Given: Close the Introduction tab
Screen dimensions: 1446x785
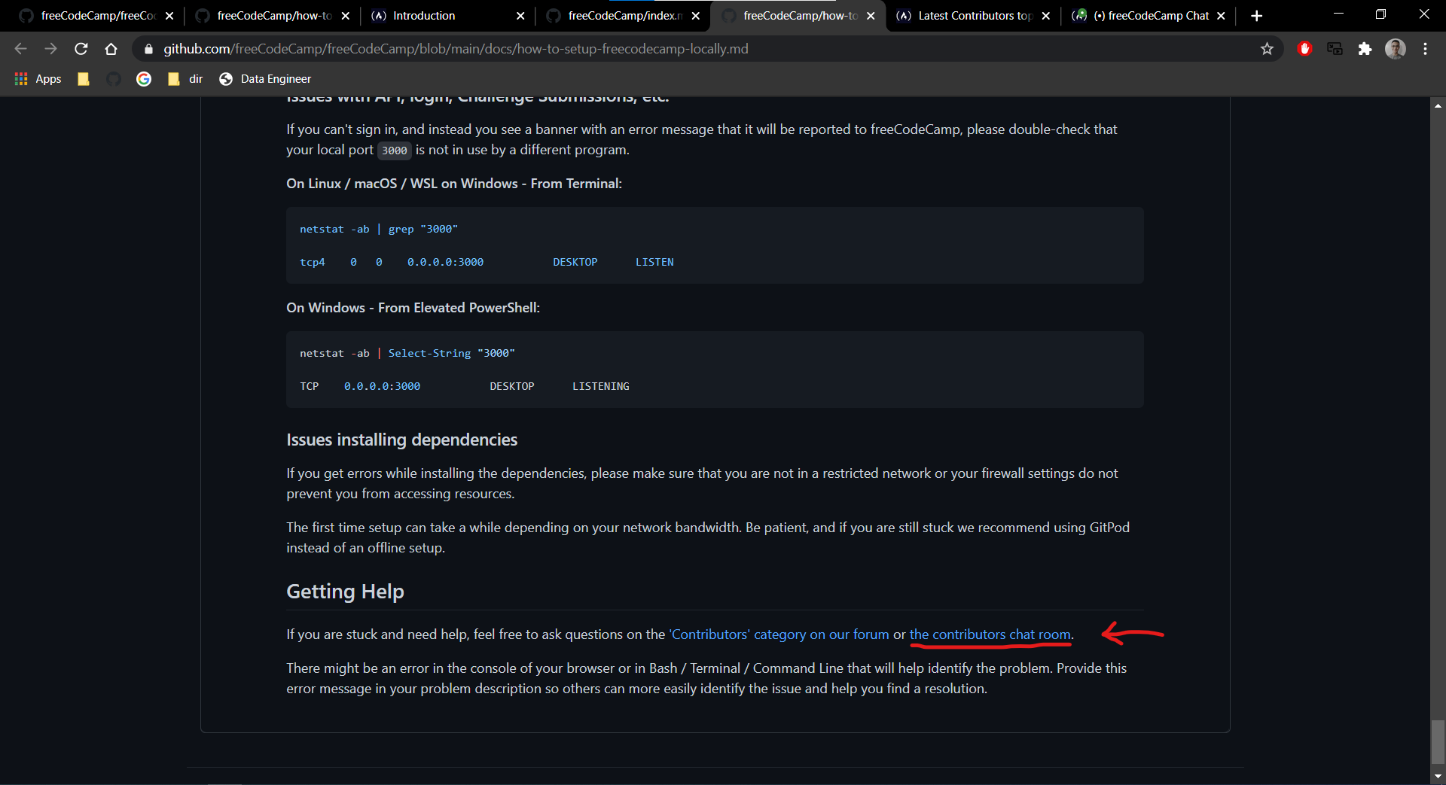Looking at the screenshot, I should click(520, 16).
